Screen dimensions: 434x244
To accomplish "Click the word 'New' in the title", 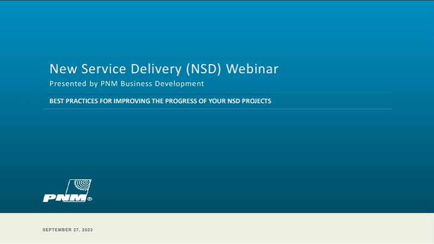I will (61, 69).
